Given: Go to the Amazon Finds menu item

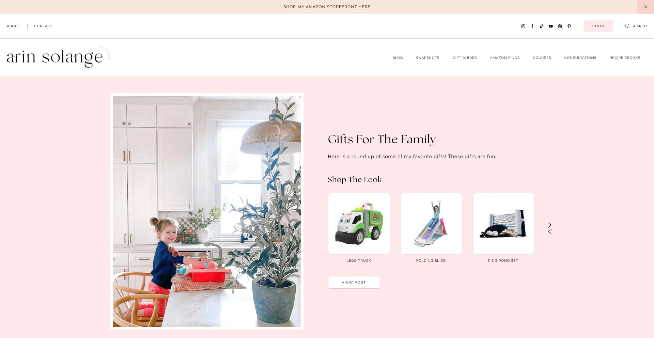Looking at the screenshot, I should click(505, 58).
